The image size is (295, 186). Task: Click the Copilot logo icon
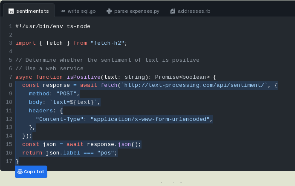pos(20,172)
